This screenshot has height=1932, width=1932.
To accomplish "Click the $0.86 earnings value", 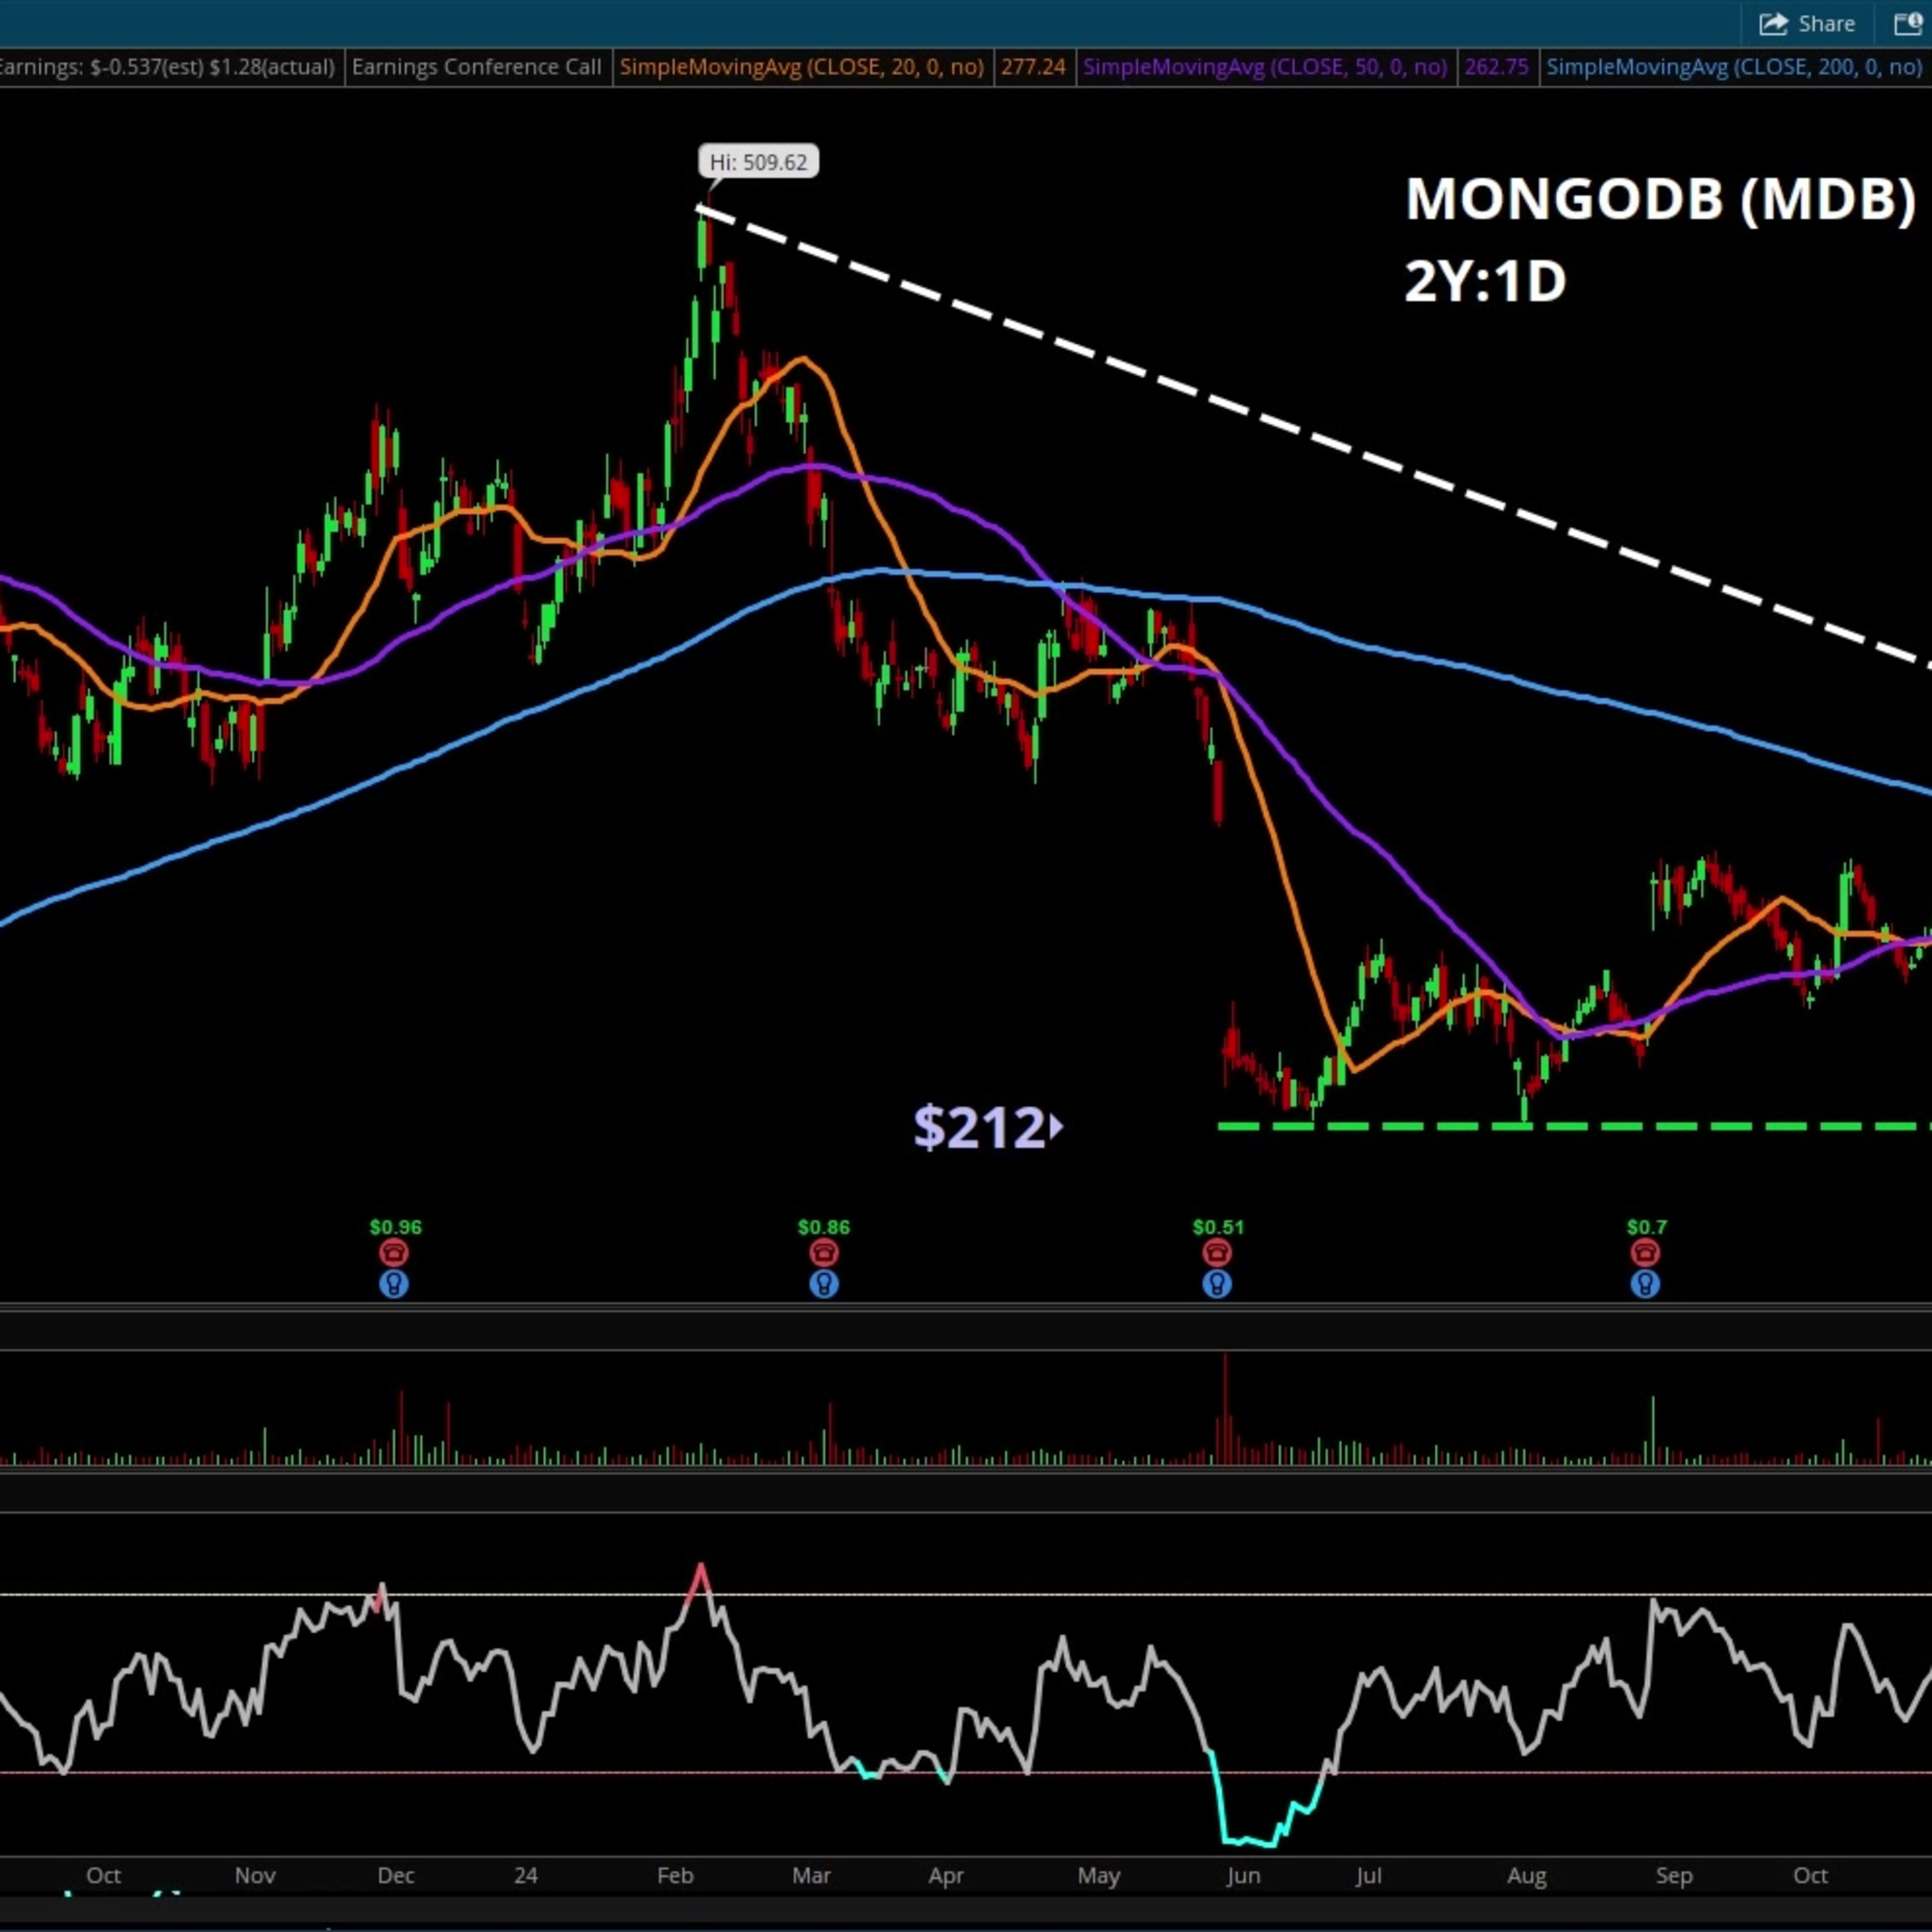I will 824,1227.
